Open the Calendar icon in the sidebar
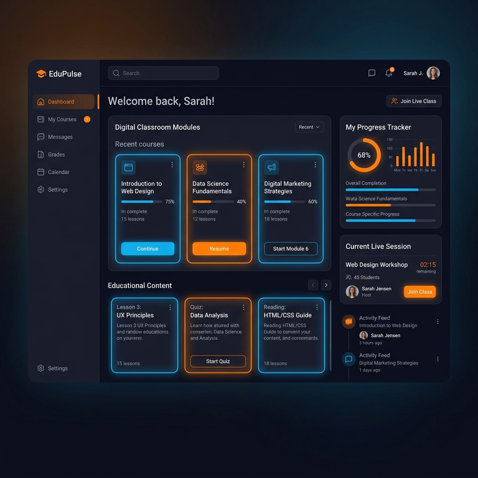Viewport: 478px width, 478px height. tap(40, 172)
